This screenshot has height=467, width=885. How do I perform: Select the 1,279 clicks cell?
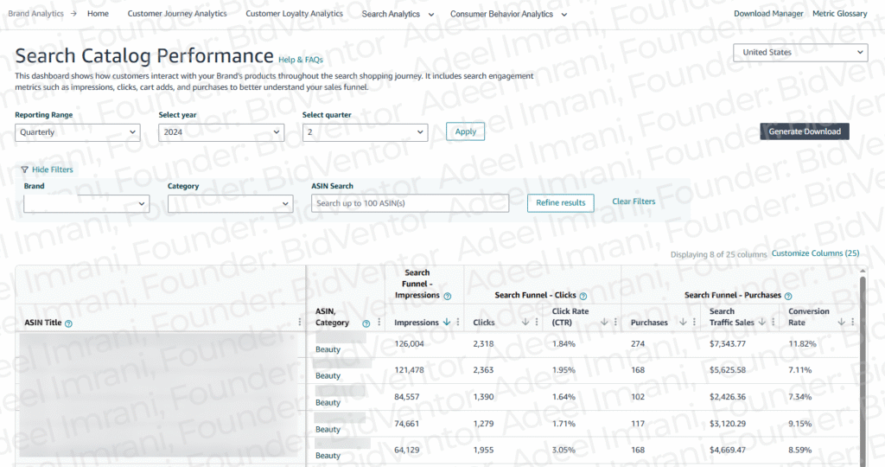483,424
